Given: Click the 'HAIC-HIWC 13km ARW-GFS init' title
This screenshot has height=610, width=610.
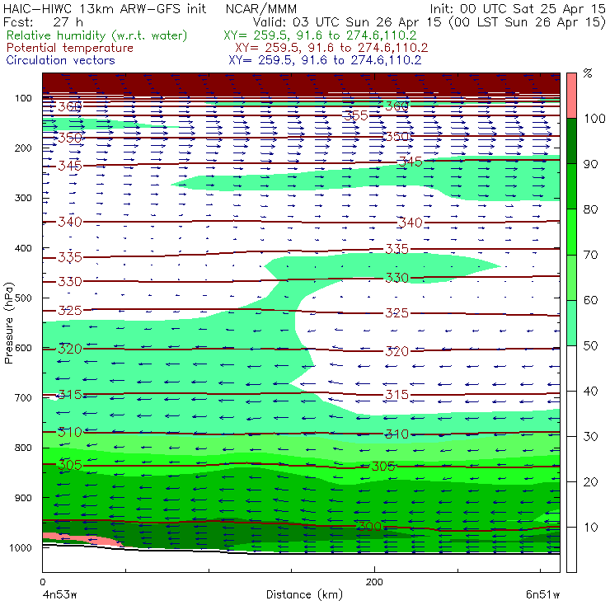Looking at the screenshot, I should coord(104,9).
